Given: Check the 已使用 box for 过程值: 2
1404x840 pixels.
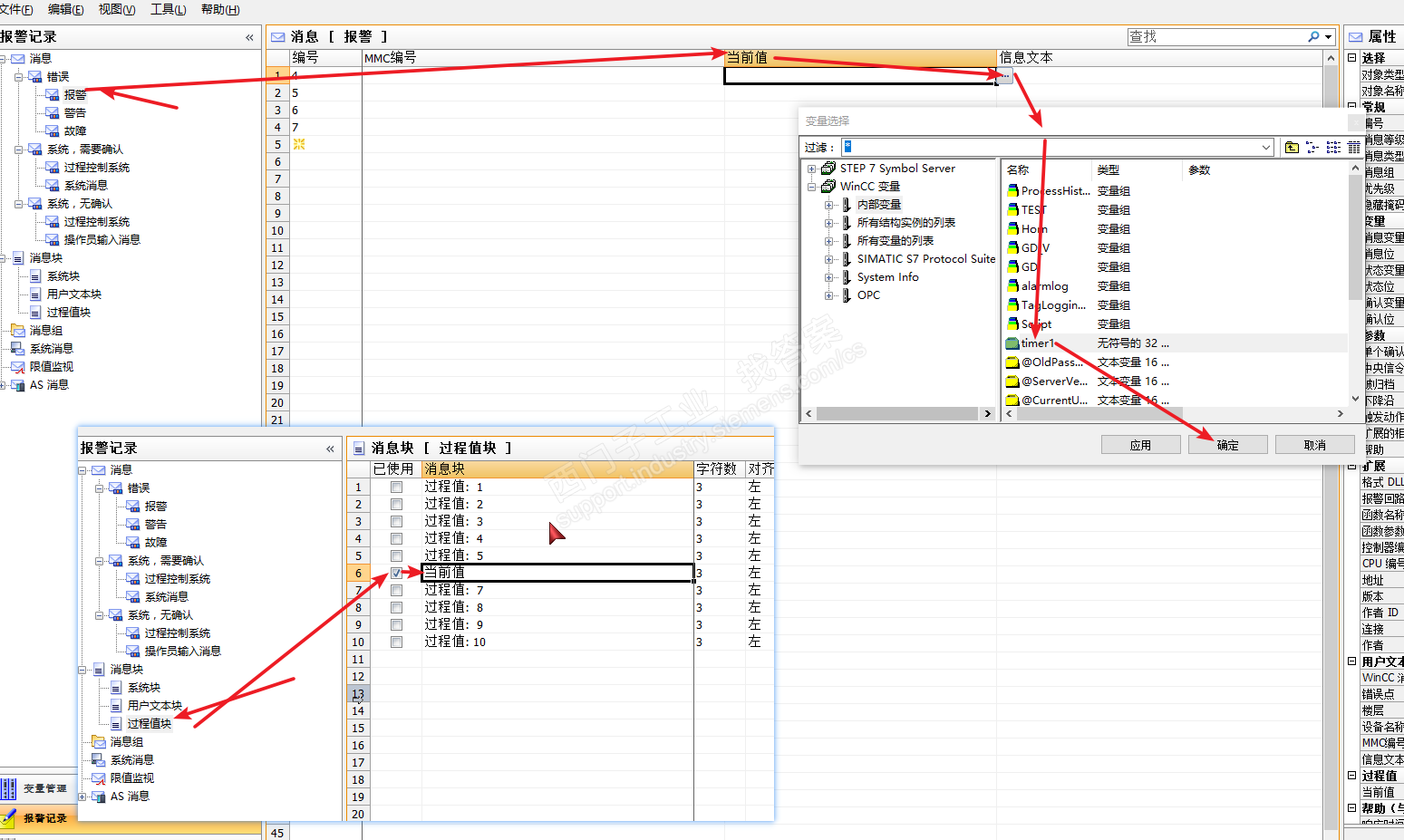Looking at the screenshot, I should point(396,505).
